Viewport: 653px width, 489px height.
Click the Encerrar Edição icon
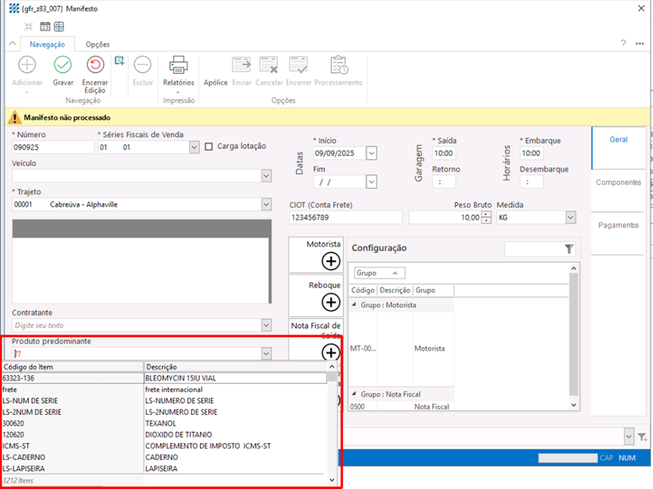[95, 66]
